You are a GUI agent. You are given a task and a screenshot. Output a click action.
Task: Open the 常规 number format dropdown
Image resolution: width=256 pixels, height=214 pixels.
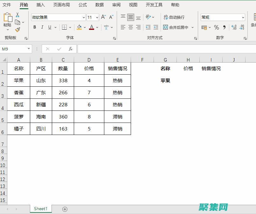243,17
